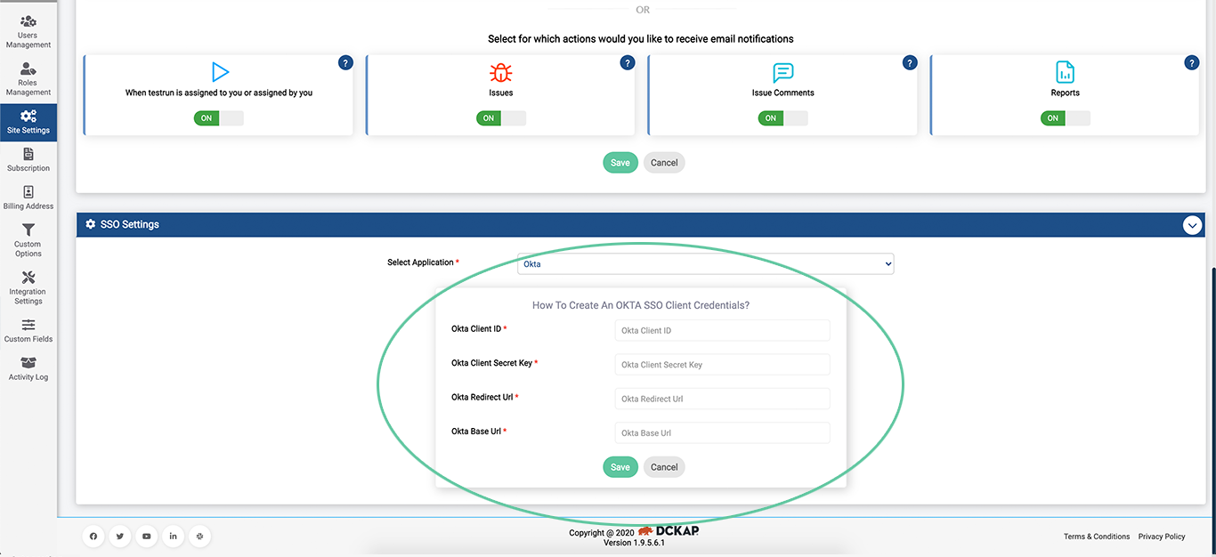Open Custom Options filter icon

pyautogui.click(x=28, y=230)
